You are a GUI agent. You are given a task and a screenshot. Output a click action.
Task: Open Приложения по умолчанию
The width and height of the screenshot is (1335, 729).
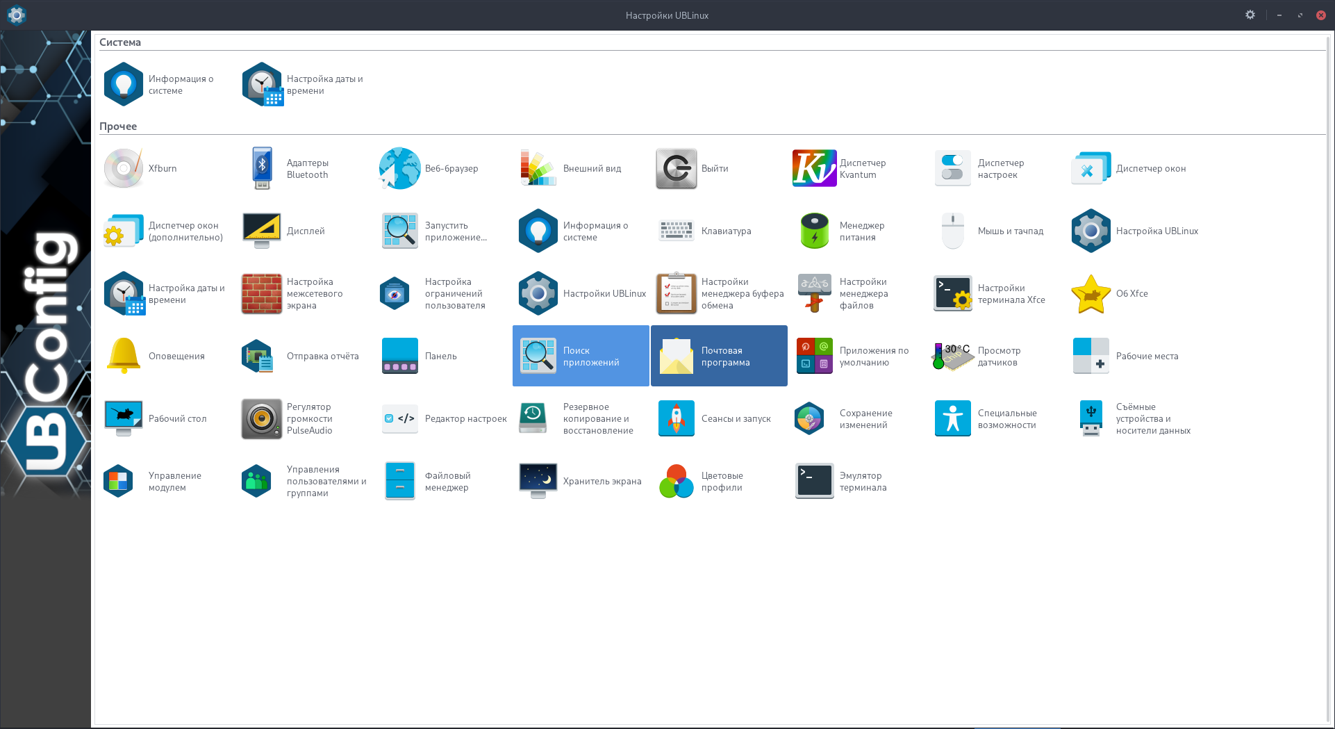[856, 356]
